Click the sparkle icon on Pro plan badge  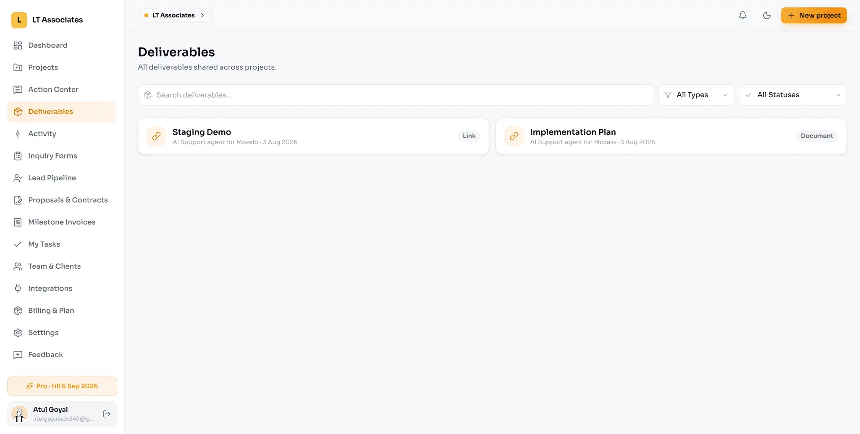(29, 386)
